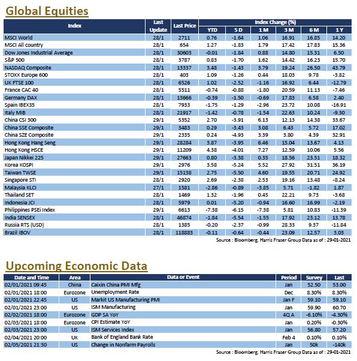Select the Last Price column header
The width and height of the screenshot is (357, 361).
coord(184,26)
